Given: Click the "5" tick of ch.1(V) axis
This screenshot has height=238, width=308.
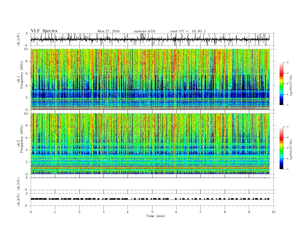Looking at the screenshot, I should coord(27,33).
